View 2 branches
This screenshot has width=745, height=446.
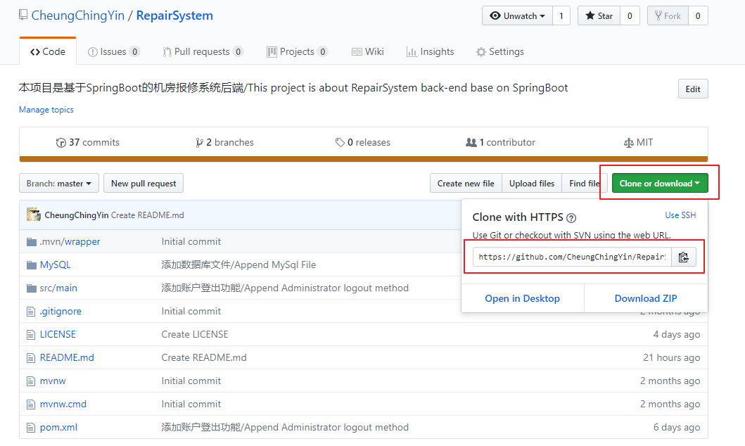coord(224,143)
